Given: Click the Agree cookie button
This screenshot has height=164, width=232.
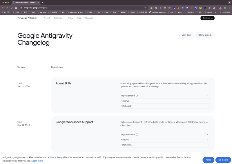Looking at the screenshot, I should pyautogui.click(x=208, y=160).
